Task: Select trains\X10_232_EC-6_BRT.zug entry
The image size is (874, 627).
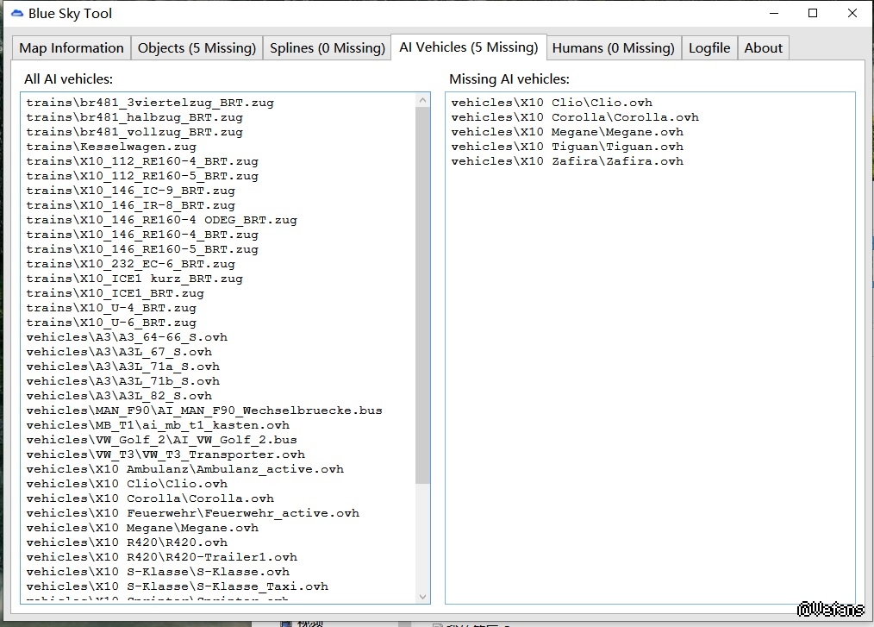Action: tap(130, 264)
